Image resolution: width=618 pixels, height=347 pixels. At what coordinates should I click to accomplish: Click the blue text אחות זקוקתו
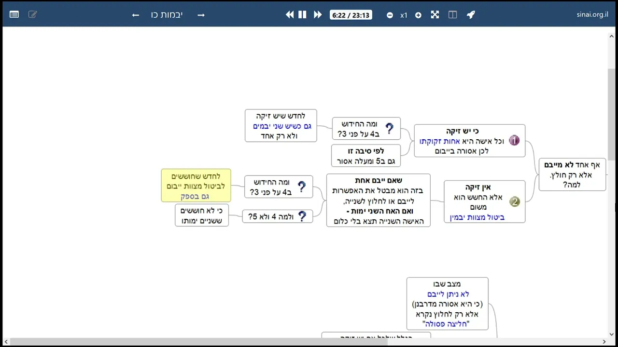(x=439, y=141)
